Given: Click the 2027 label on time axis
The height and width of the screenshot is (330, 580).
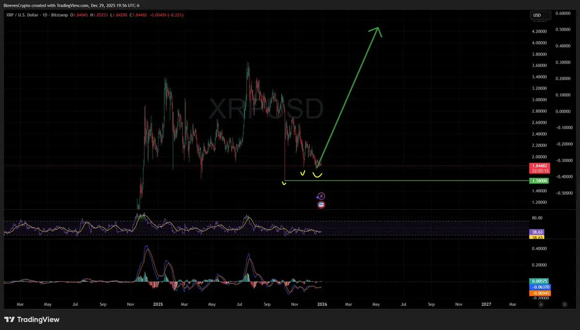Looking at the screenshot, I should [487, 304].
